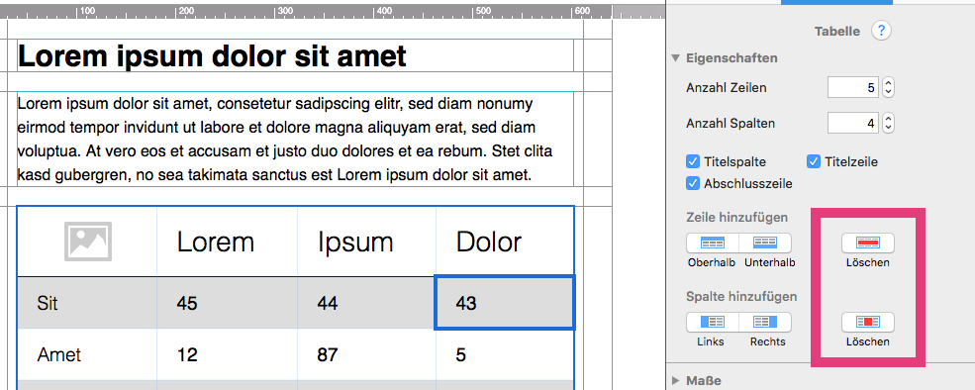Select the cell containing 45
The width and height of the screenshot is (975, 390).
[x=227, y=303]
